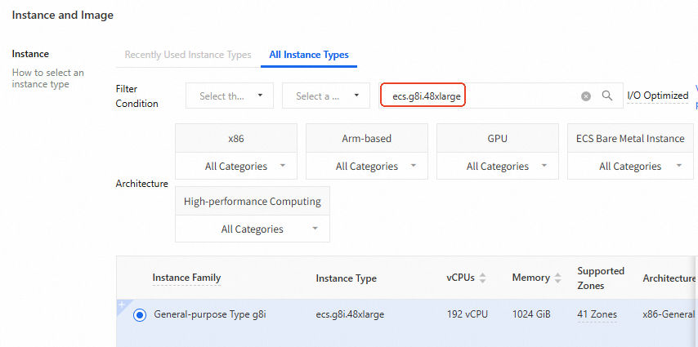
Task: Clear the instance type search field
Action: coord(586,96)
